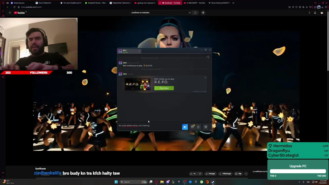Screen dimensions: 329x185
Task: Switch to IA MELODART YouTube tab
Action: tap(194, 3)
